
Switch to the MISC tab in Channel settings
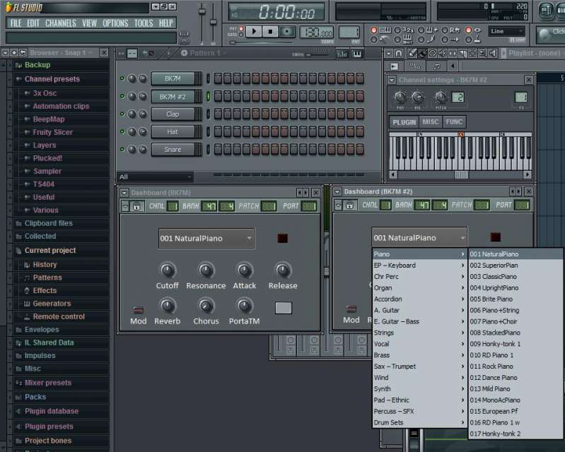(431, 122)
